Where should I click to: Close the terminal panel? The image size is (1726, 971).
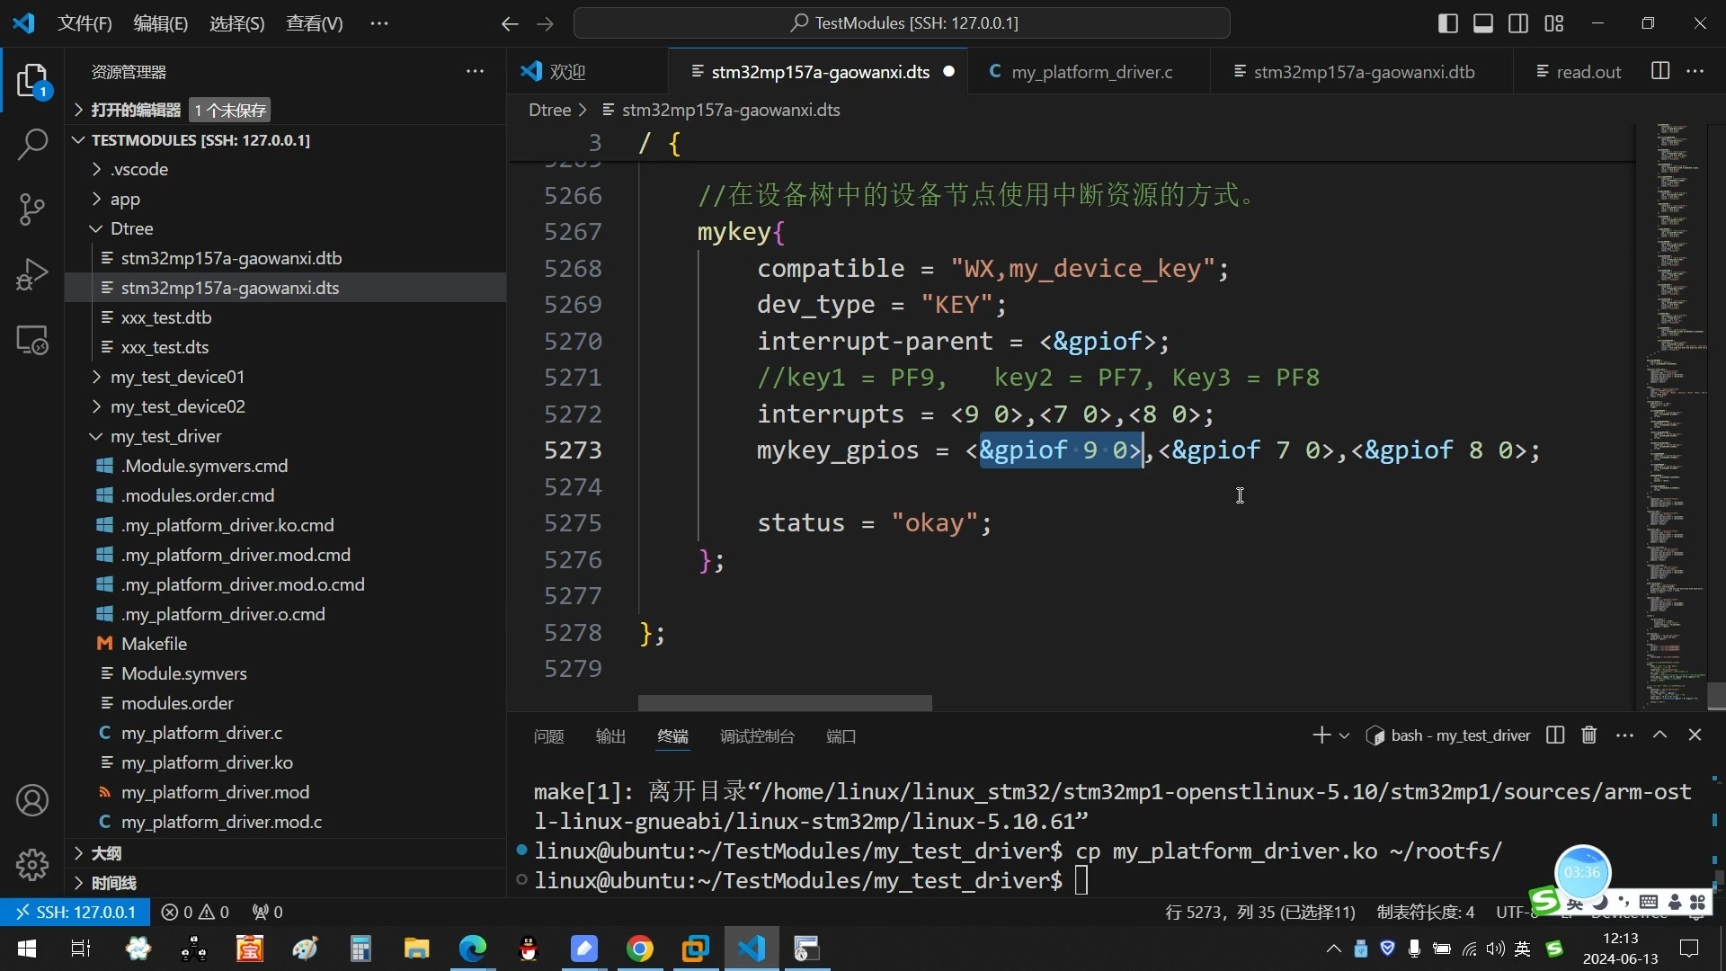(1695, 735)
